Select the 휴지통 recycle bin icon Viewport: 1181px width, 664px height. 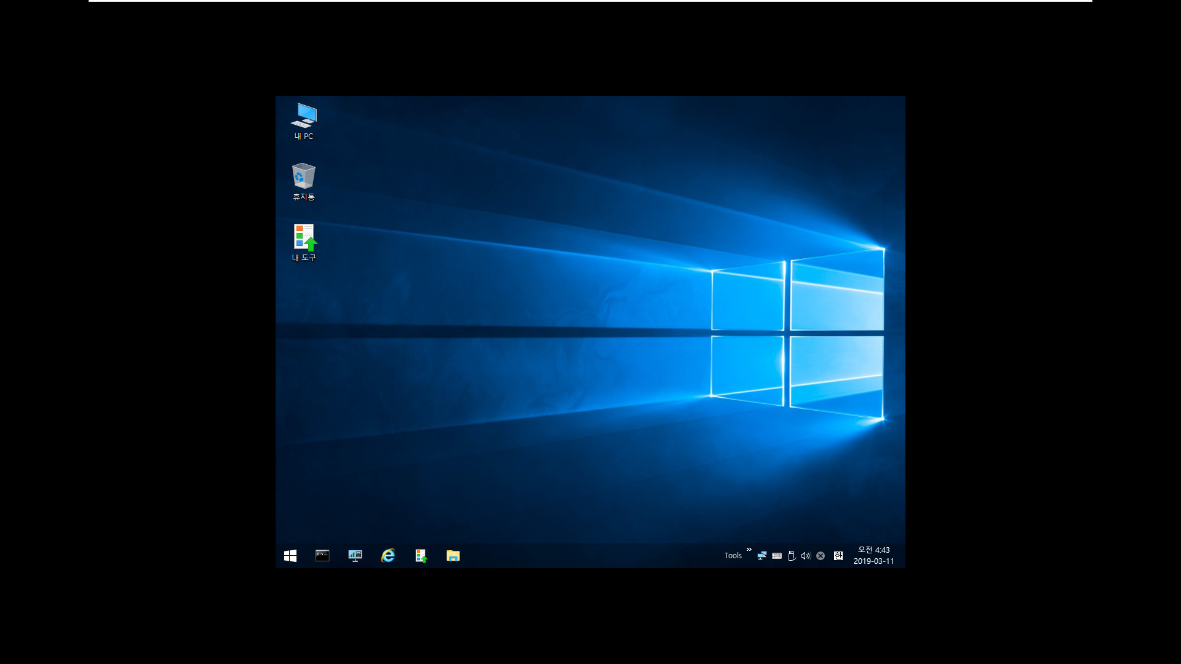click(x=304, y=182)
